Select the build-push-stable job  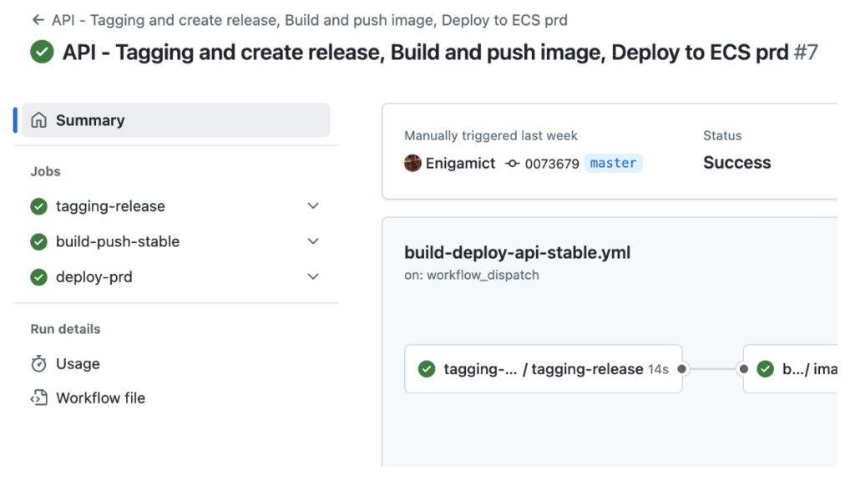pos(118,241)
